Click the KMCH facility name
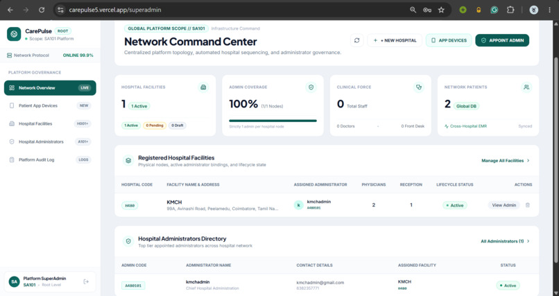 [x=174, y=202]
